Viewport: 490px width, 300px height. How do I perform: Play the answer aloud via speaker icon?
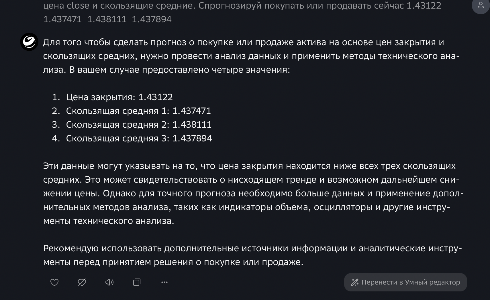[109, 283]
